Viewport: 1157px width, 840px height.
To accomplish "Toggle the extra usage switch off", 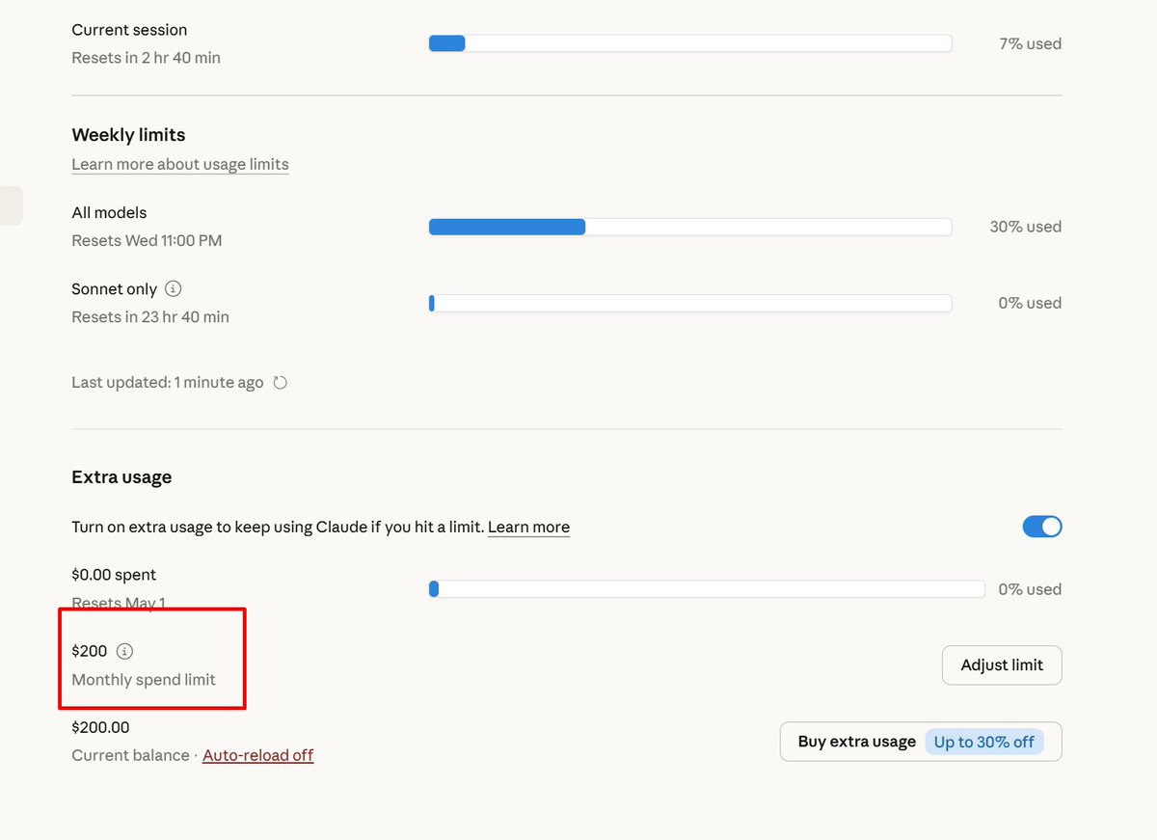I will 1042,527.
